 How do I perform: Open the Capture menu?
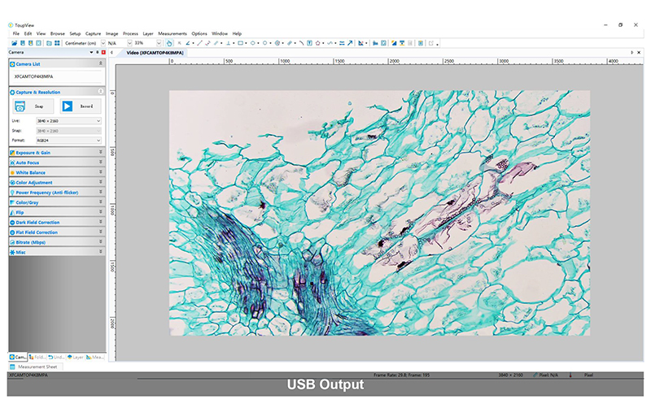94,33
